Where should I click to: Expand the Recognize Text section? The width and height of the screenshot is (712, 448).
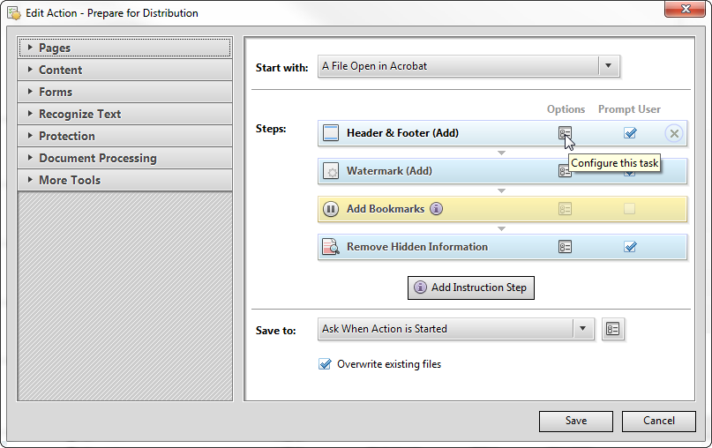tap(124, 114)
